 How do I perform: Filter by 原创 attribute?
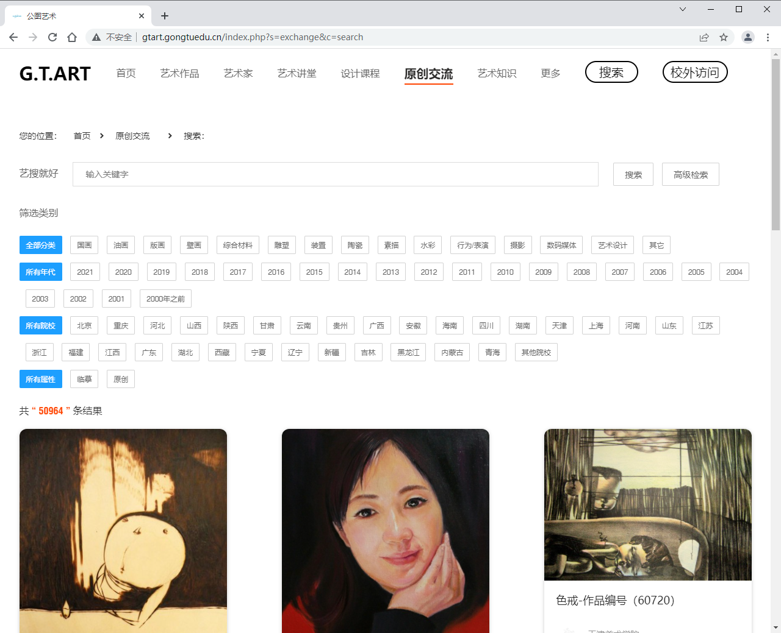pyautogui.click(x=121, y=379)
